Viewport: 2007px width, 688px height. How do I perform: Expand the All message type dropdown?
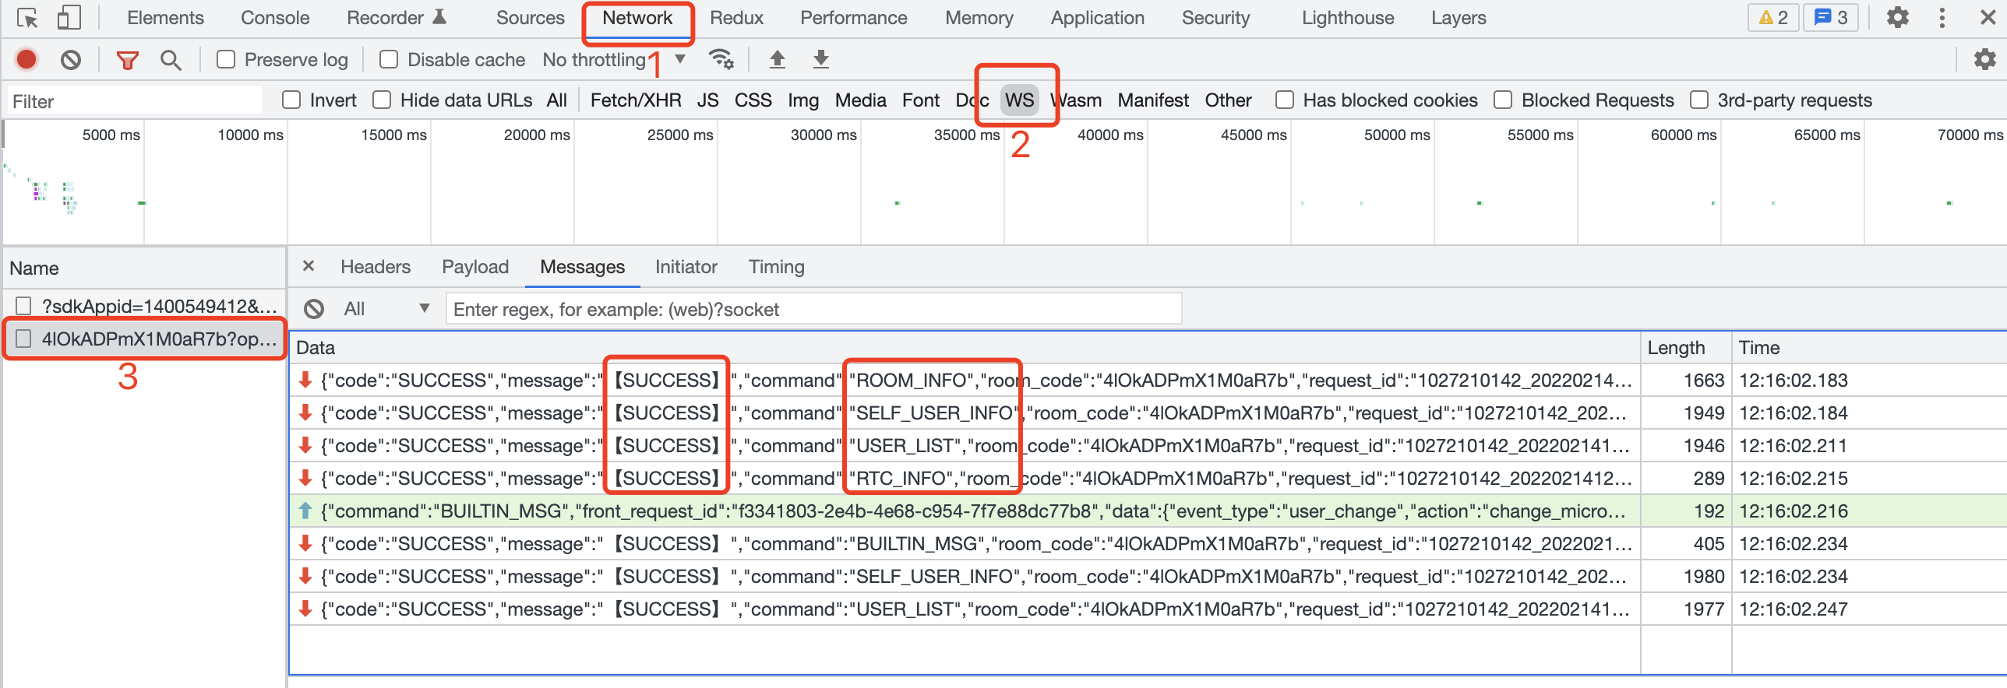tap(386, 309)
